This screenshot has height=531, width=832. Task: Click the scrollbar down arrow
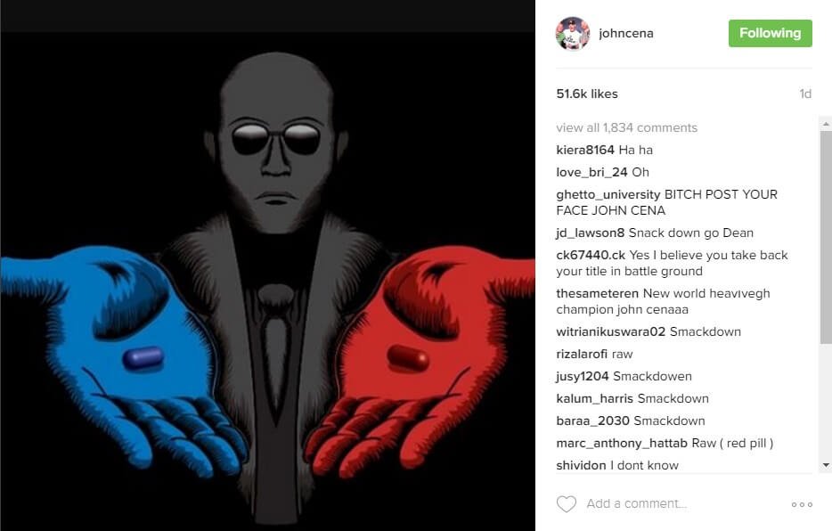pyautogui.click(x=826, y=465)
